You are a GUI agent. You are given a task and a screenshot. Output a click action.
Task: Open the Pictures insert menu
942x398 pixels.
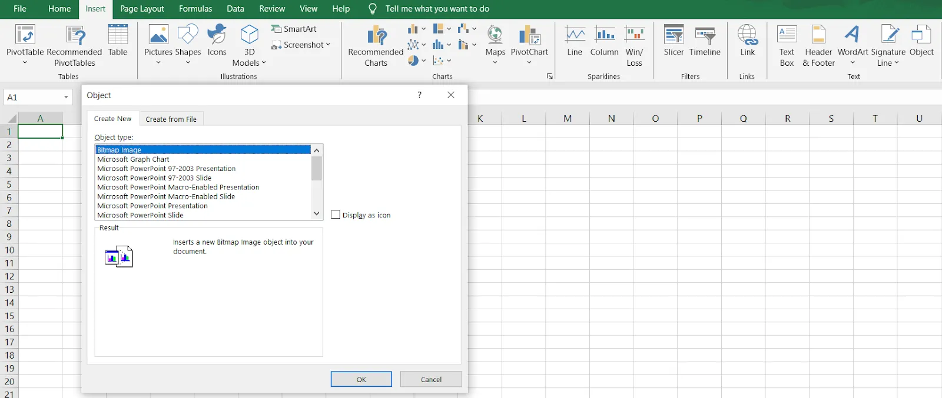click(158, 44)
